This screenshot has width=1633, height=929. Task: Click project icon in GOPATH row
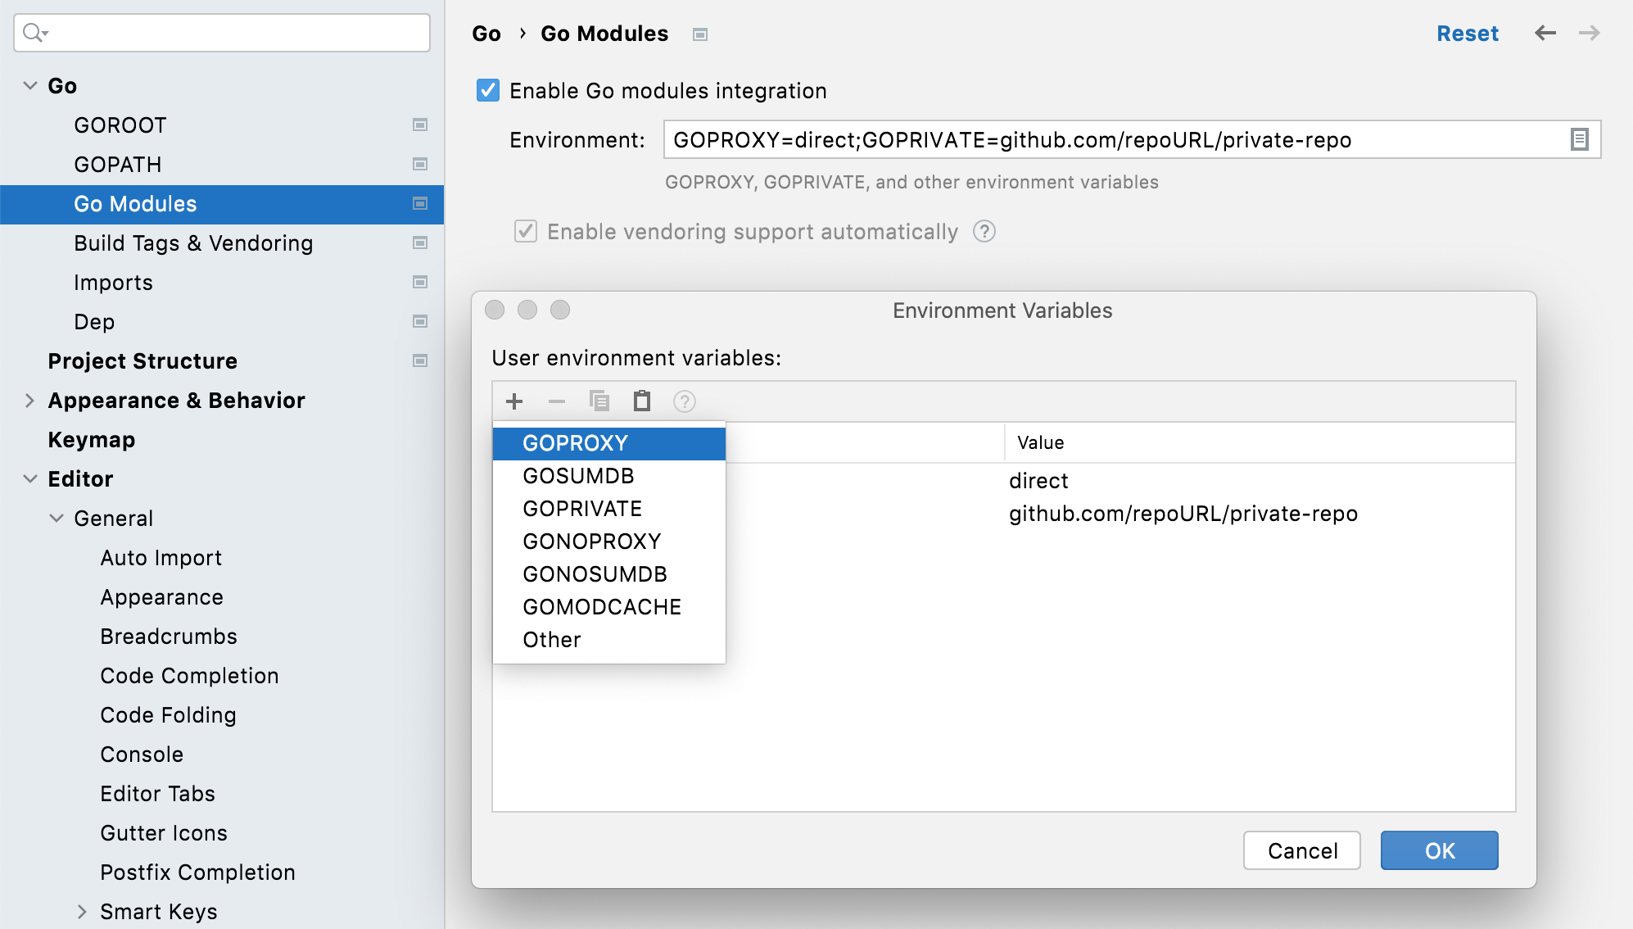(420, 165)
